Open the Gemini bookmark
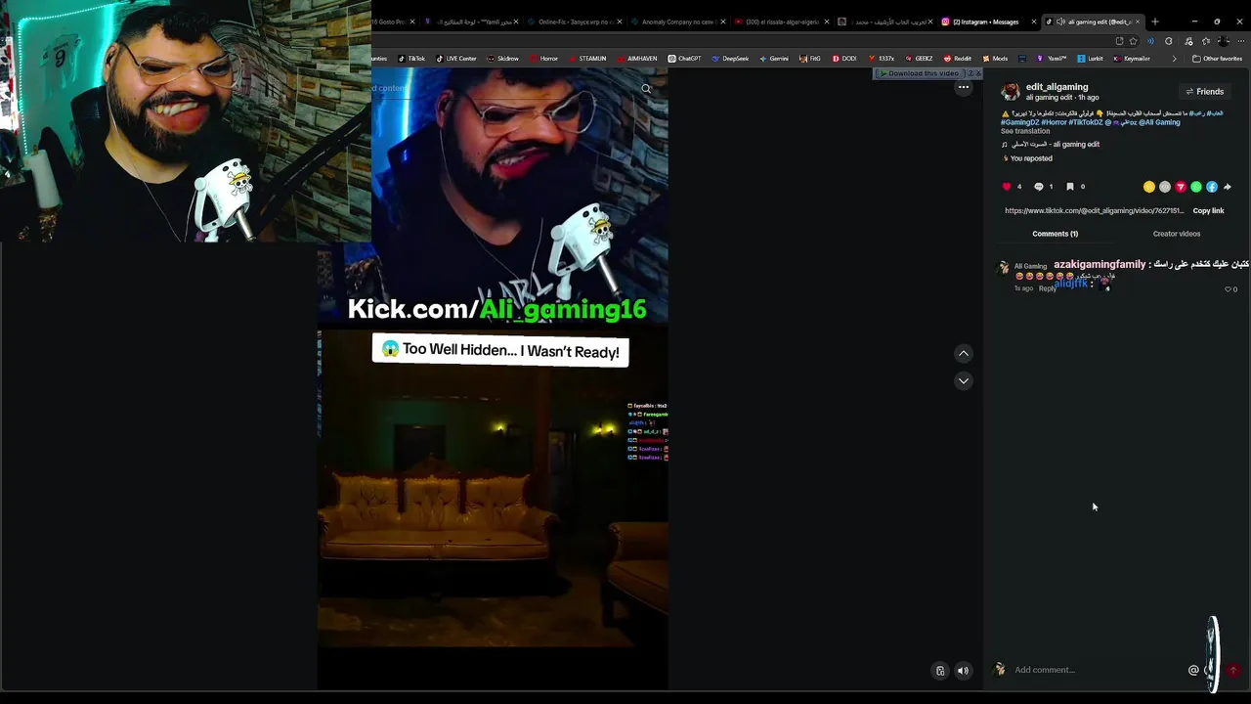The height and width of the screenshot is (704, 1251). pyautogui.click(x=774, y=59)
